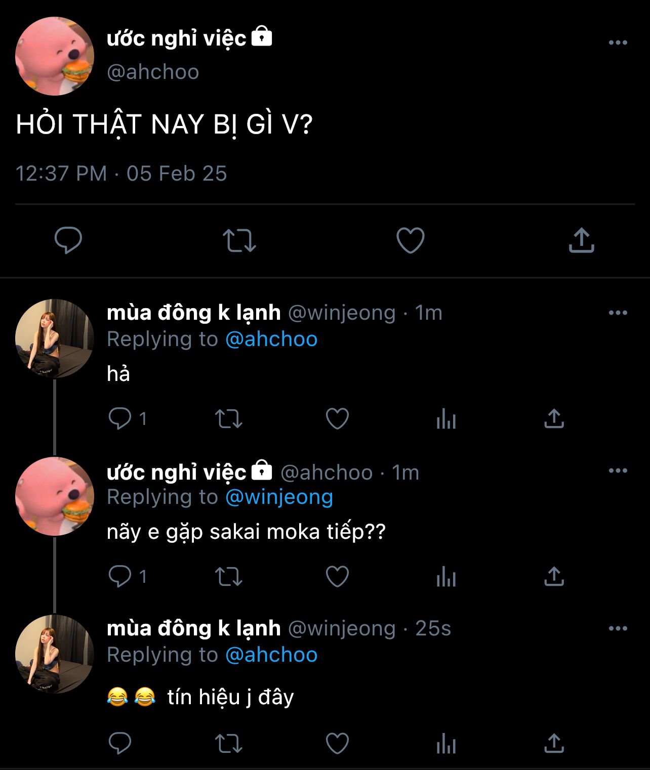The height and width of the screenshot is (770, 650).
Task: Open more options on the "hả" reply
Action: [618, 313]
